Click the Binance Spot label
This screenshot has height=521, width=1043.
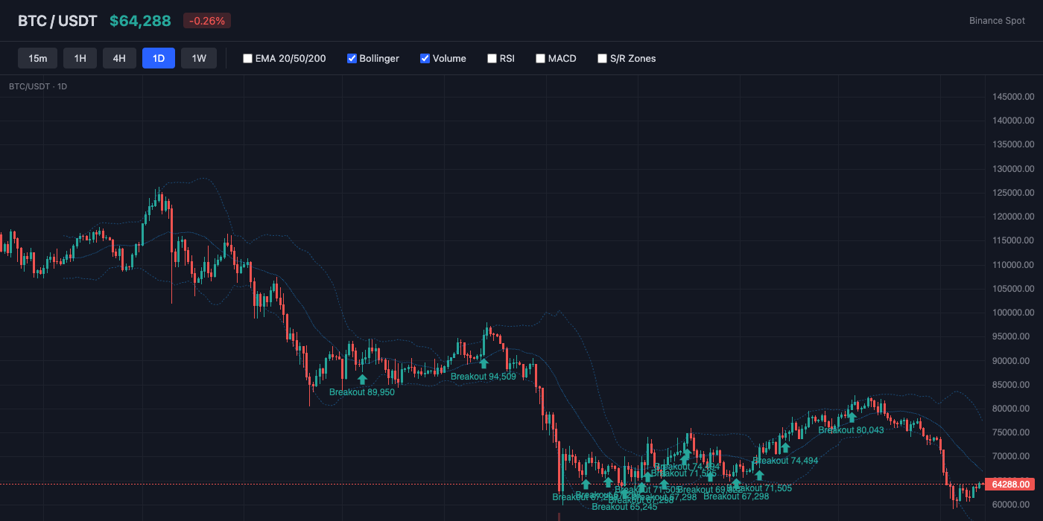tap(997, 21)
